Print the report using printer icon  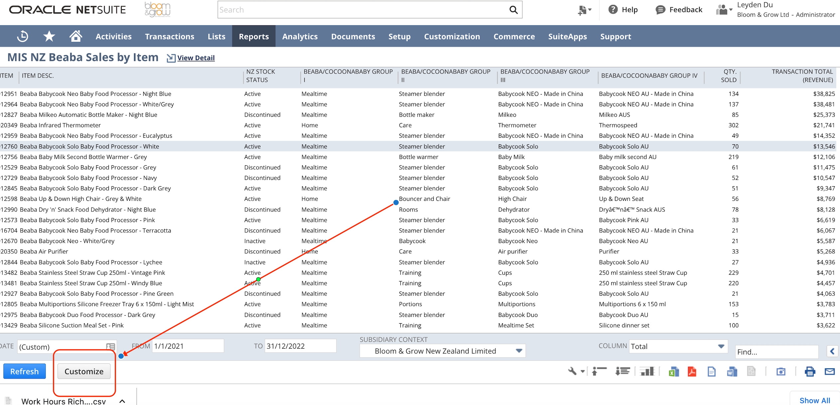(810, 371)
